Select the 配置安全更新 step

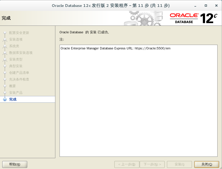[x=19, y=33]
